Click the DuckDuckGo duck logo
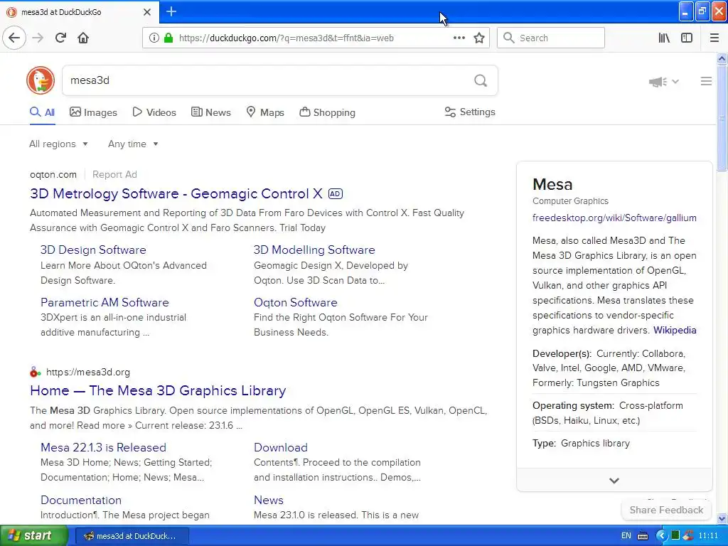 tap(41, 80)
